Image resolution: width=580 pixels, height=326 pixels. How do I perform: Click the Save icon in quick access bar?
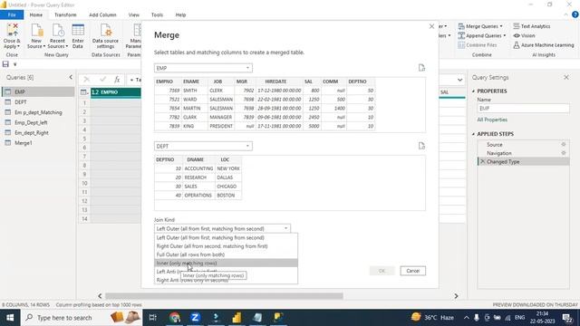[5, 64]
